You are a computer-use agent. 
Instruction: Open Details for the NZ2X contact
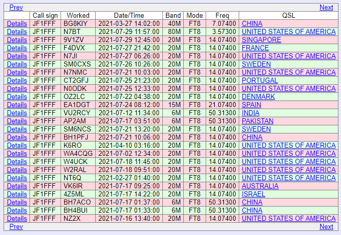click(17, 219)
